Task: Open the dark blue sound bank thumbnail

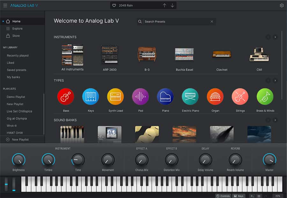Action: coord(259,134)
